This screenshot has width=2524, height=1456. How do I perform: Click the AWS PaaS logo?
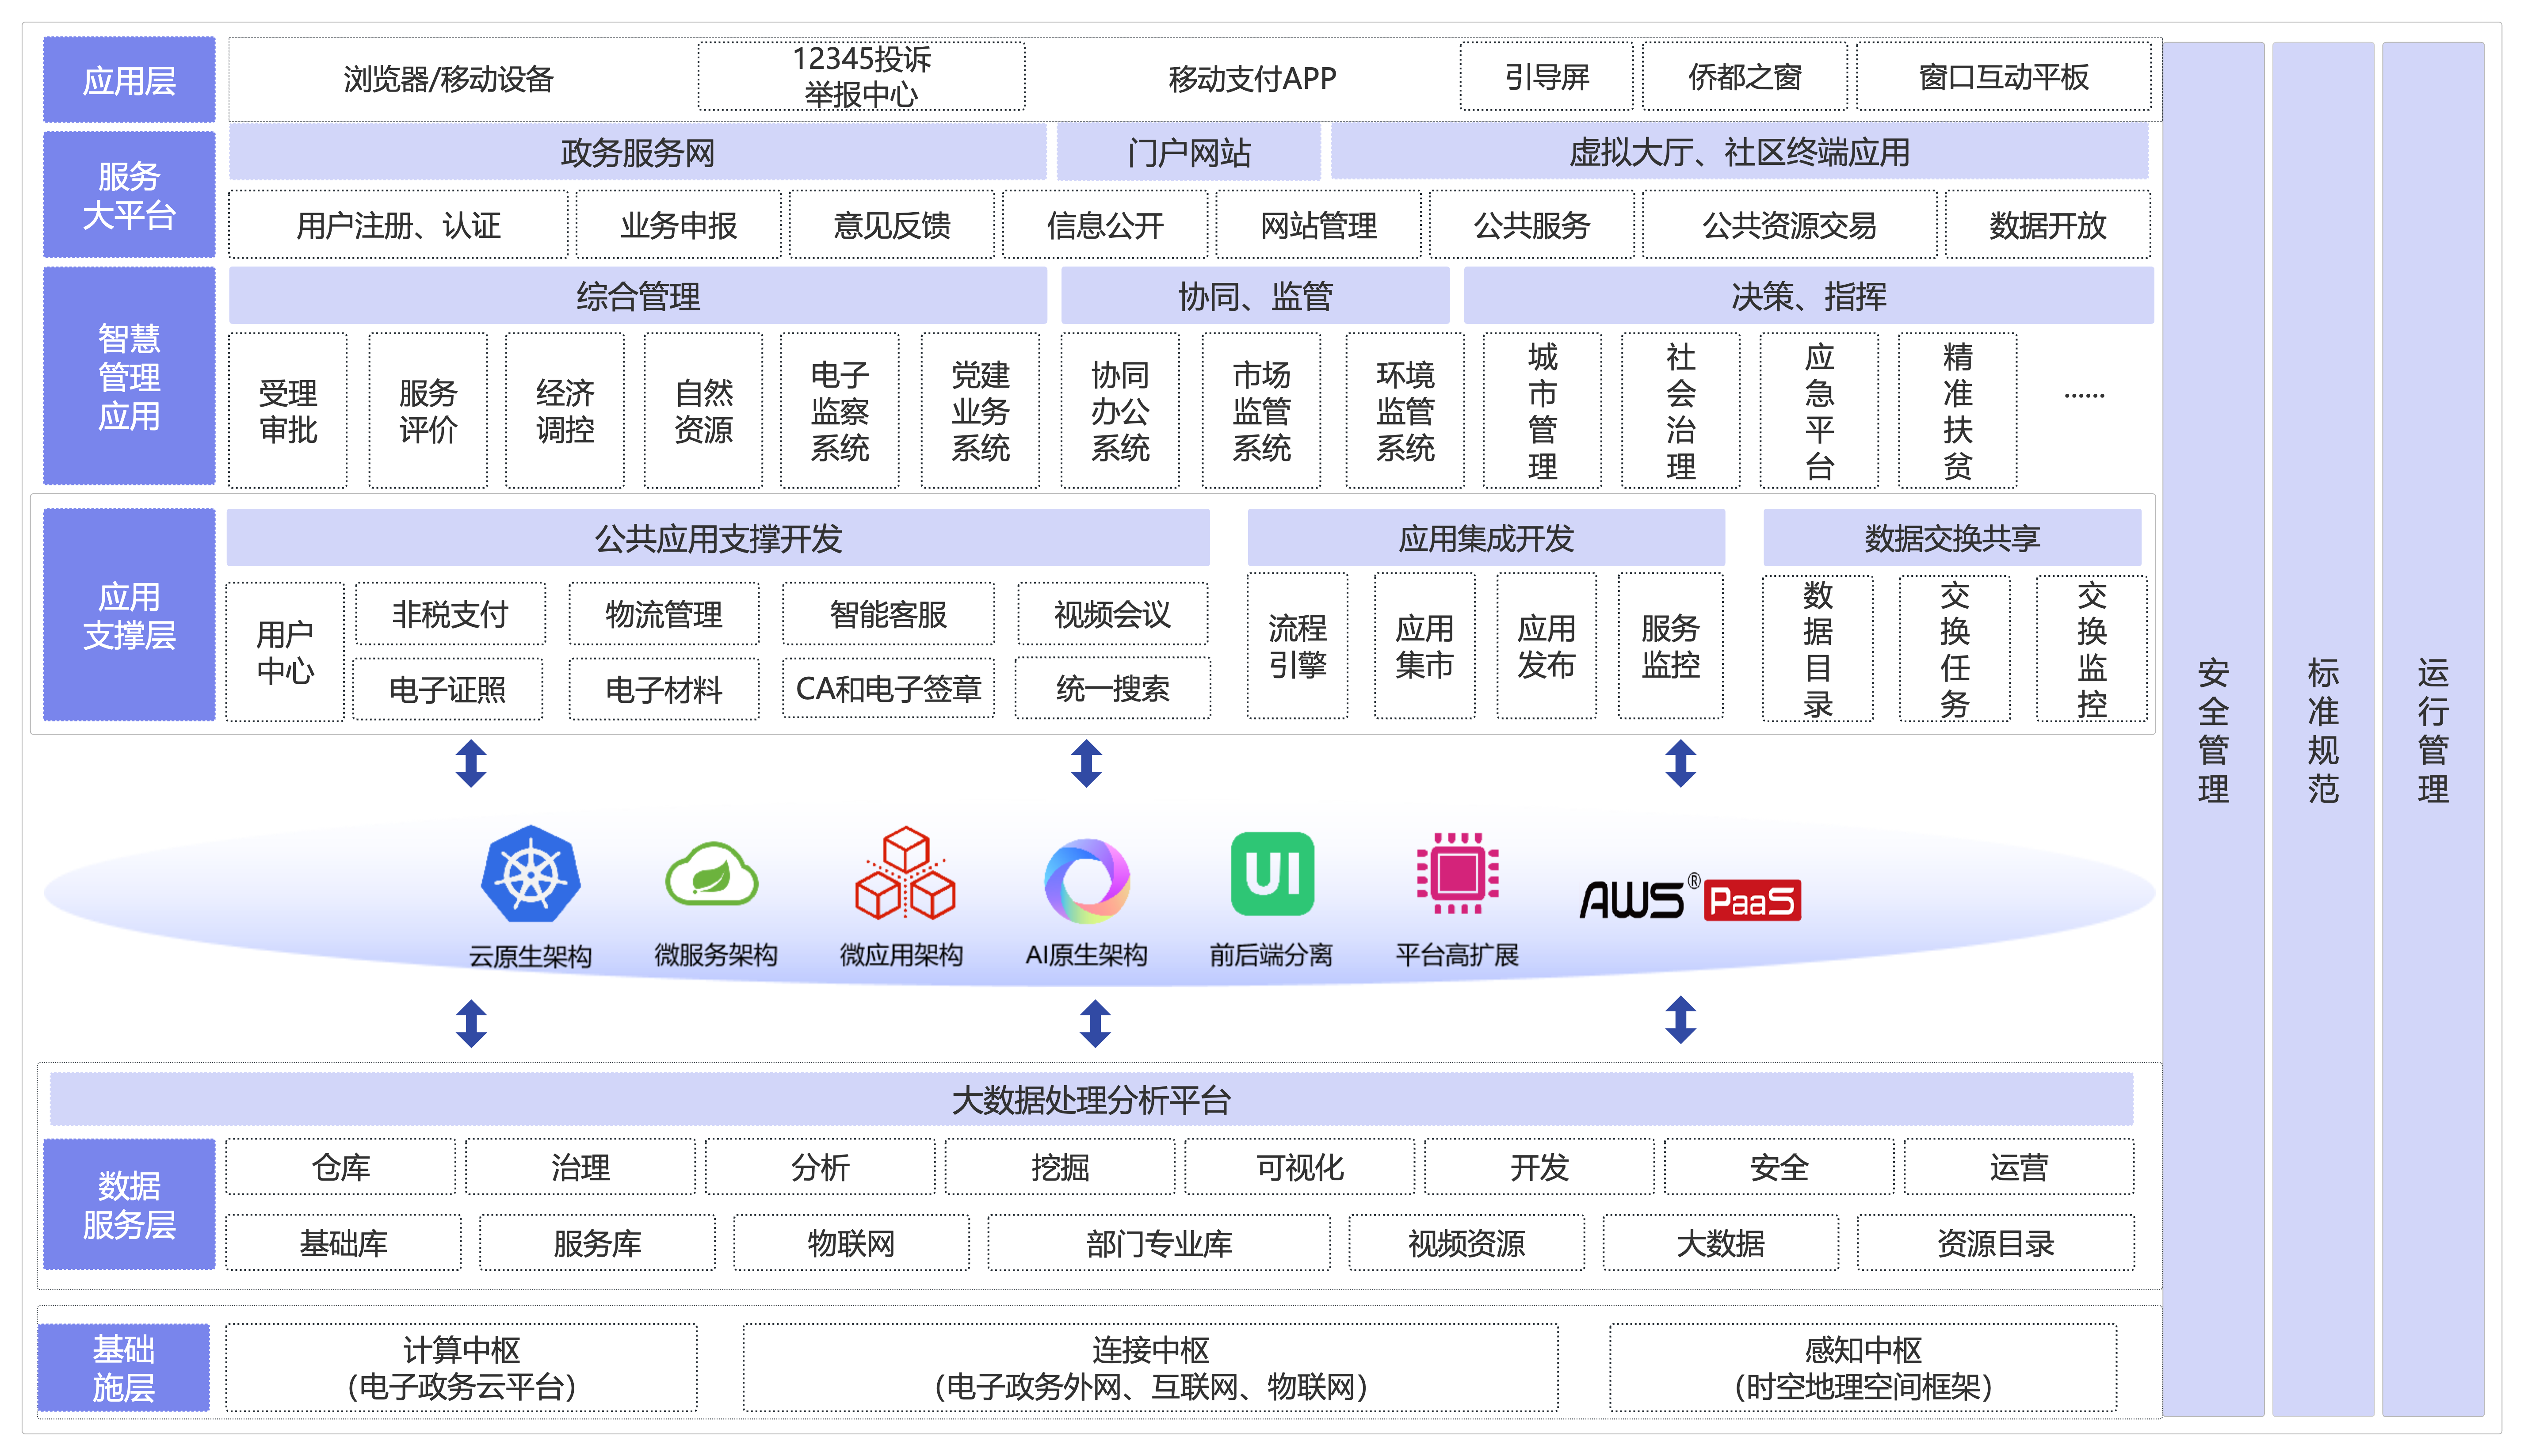[1690, 899]
